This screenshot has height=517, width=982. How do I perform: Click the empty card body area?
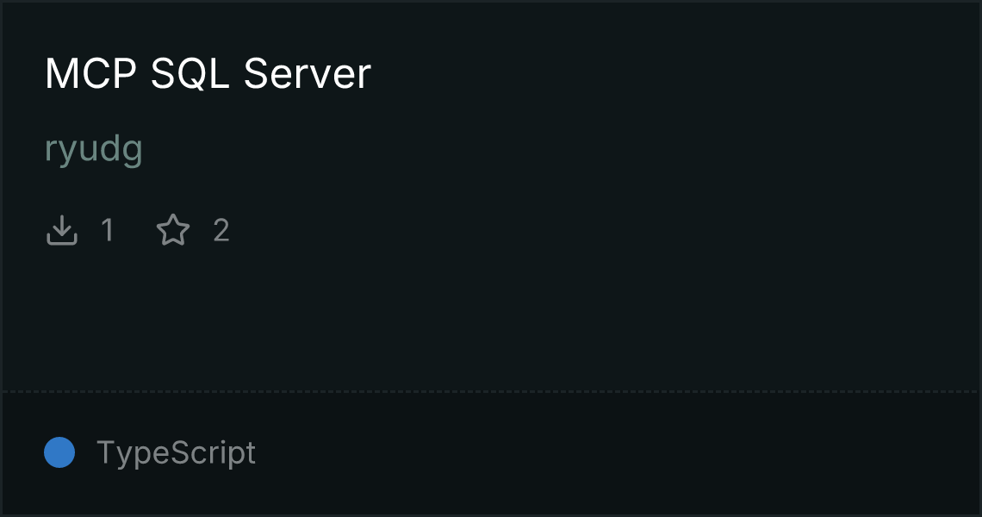(491, 314)
